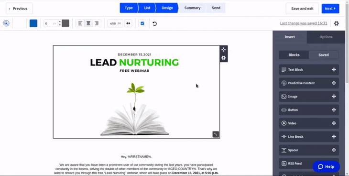Open gear settings of selected image block
The image size is (349, 176).
(x=224, y=58)
